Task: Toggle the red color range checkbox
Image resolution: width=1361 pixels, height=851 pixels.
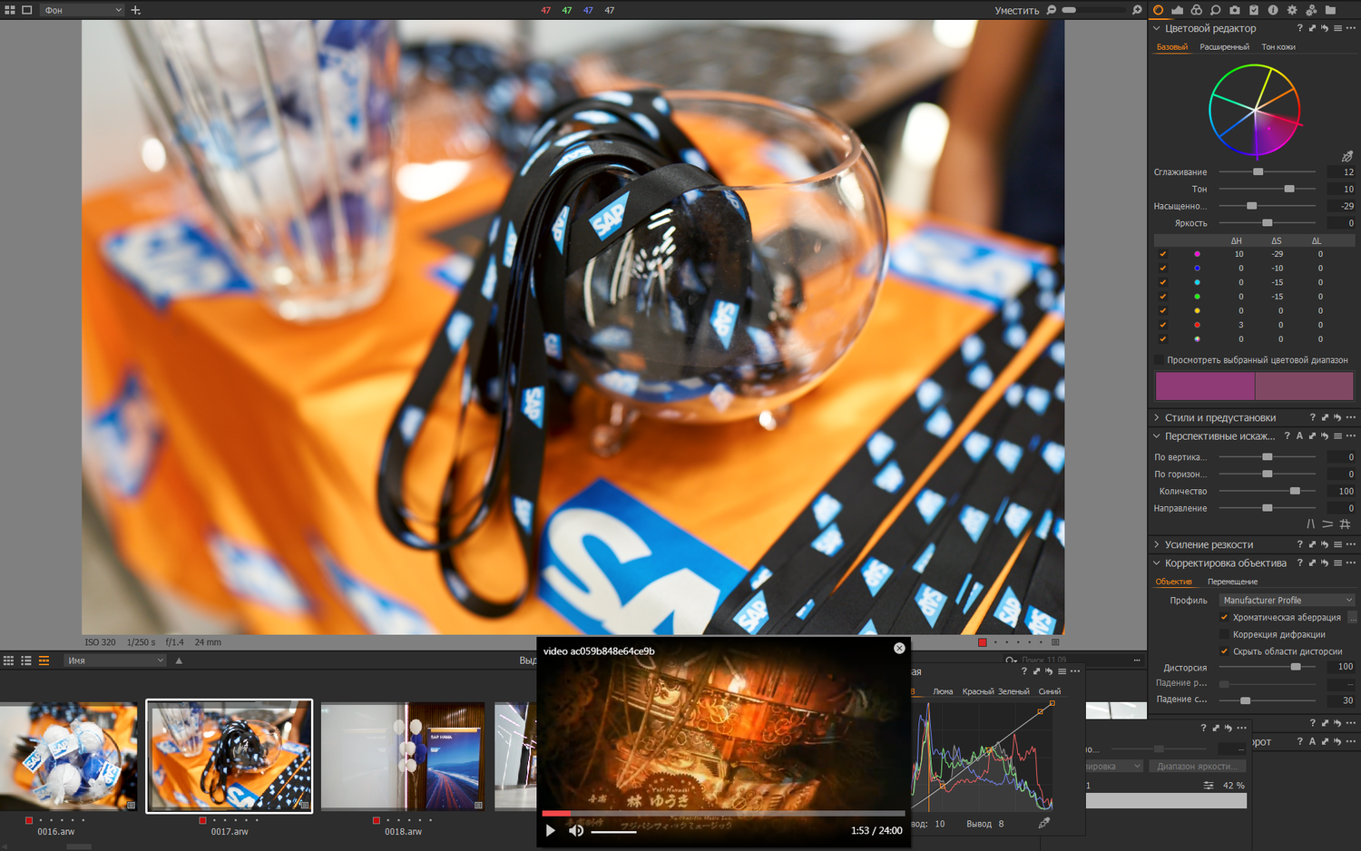Action: pos(1162,325)
